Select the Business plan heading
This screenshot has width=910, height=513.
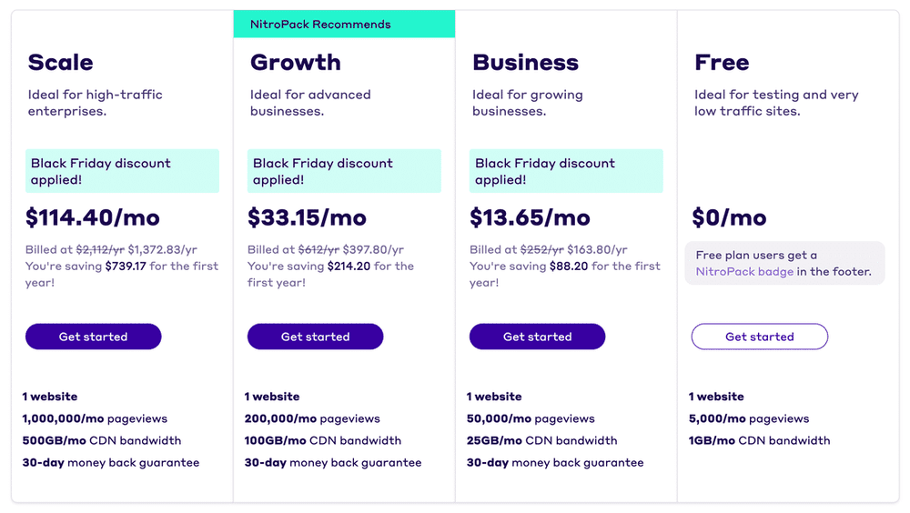tap(525, 62)
